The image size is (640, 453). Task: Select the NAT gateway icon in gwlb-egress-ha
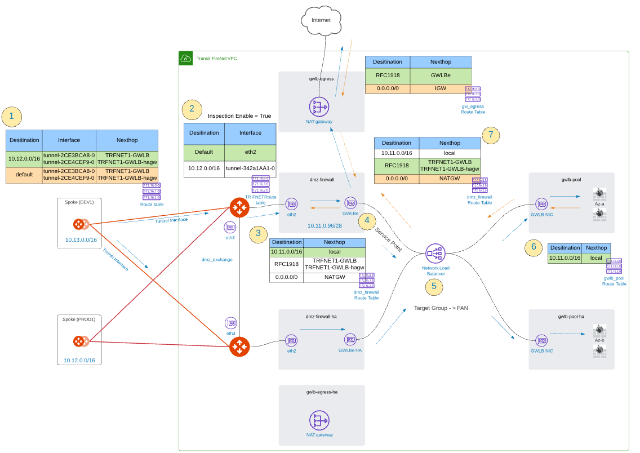(x=319, y=420)
